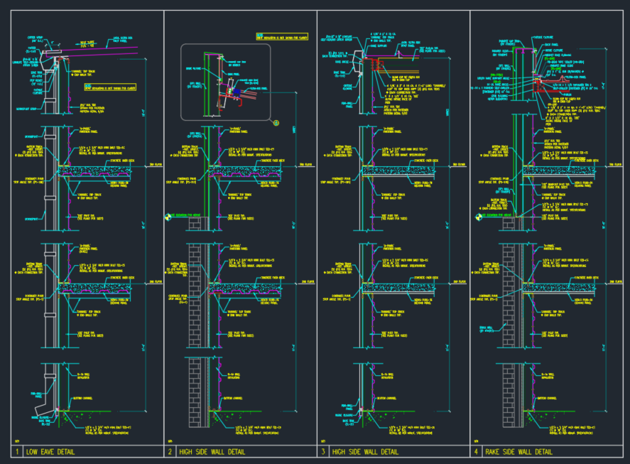The height and width of the screenshot is (464, 630).
Task: Click the elevation marker symbol in detail 2
Action: 168,216
